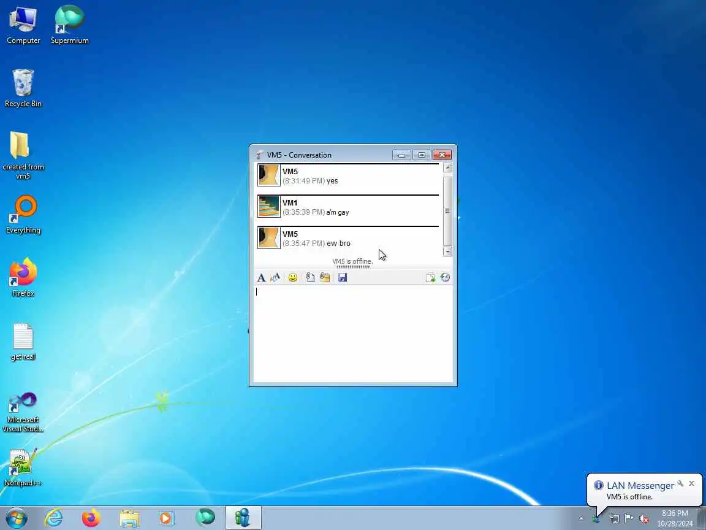Open message history clock icon

pyautogui.click(x=446, y=278)
